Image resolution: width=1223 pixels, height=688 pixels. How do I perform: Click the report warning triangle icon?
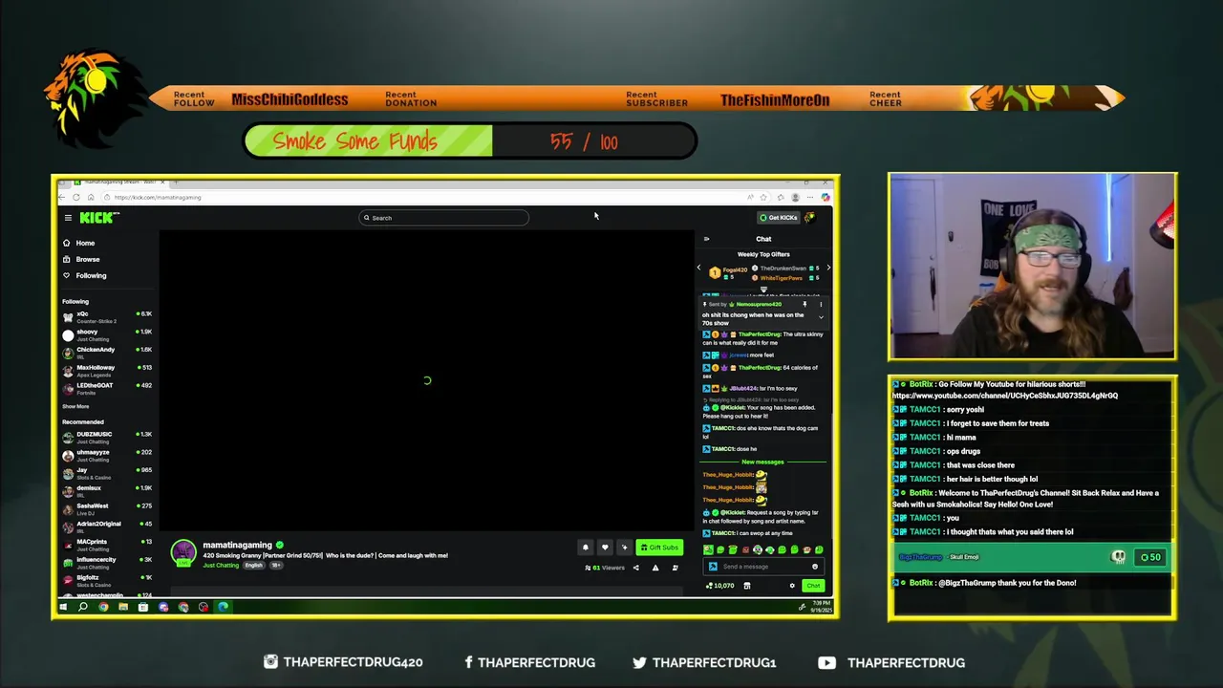(655, 568)
